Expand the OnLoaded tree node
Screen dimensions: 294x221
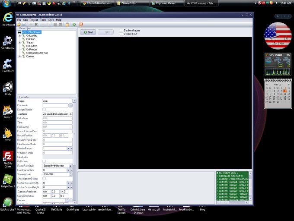click(19, 35)
